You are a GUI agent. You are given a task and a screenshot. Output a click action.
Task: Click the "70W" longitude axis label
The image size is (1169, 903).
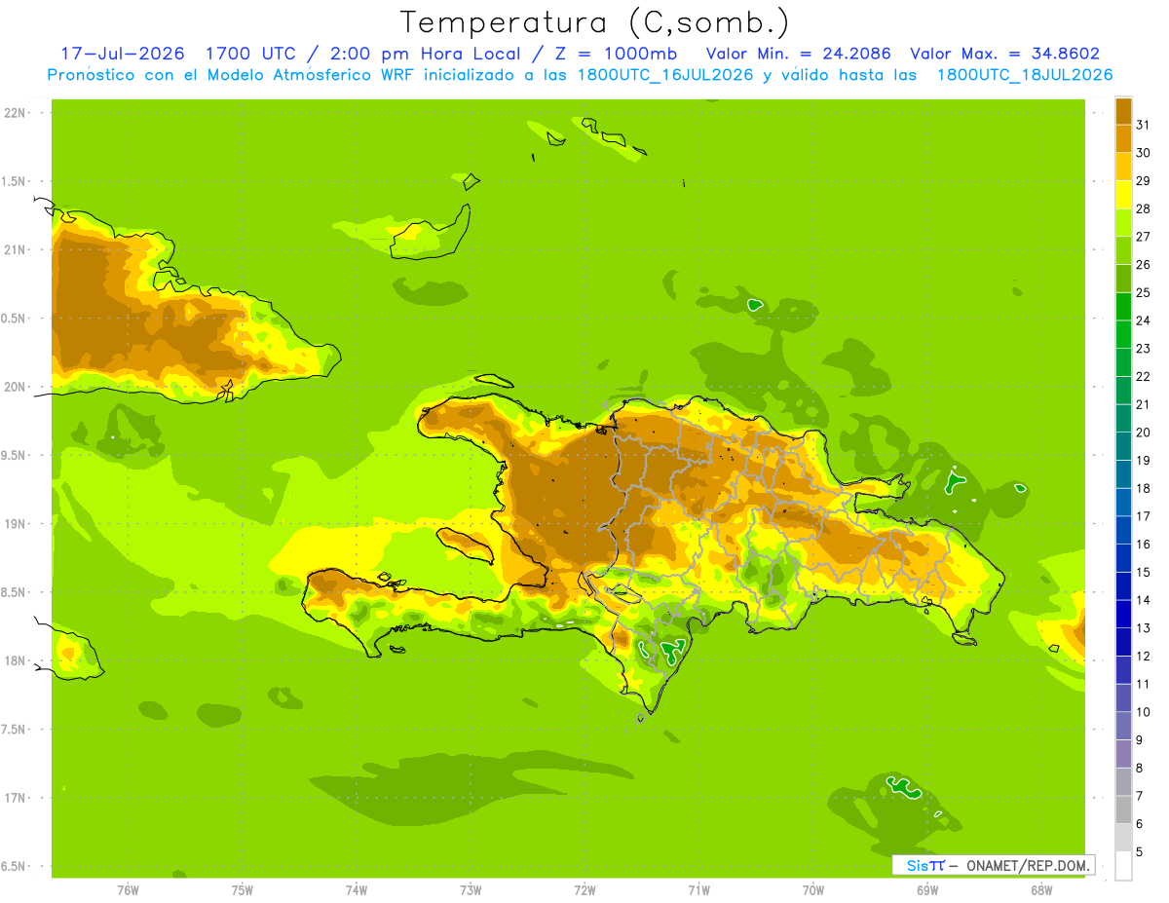pos(813,890)
